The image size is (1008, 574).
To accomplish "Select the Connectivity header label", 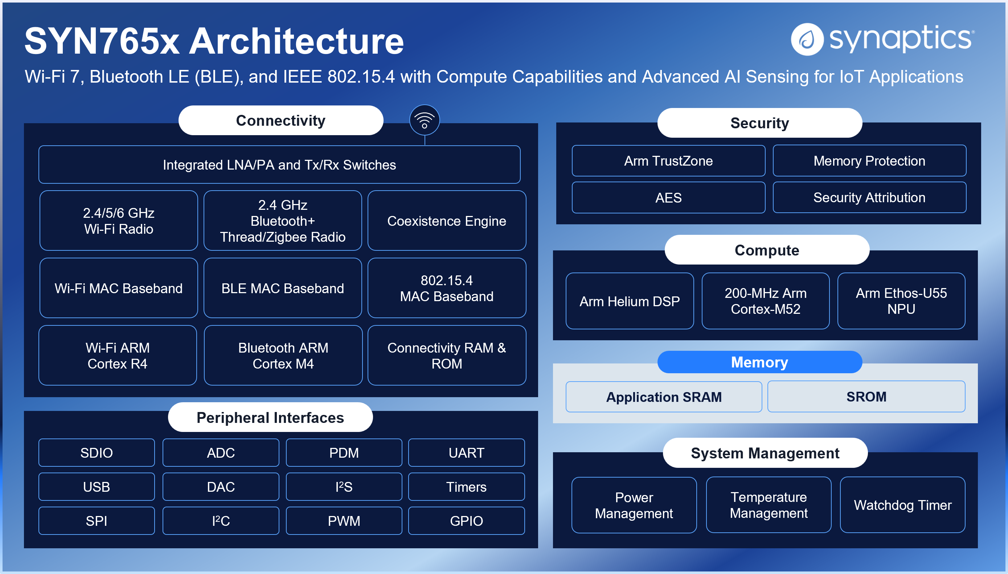I will 280,121.
